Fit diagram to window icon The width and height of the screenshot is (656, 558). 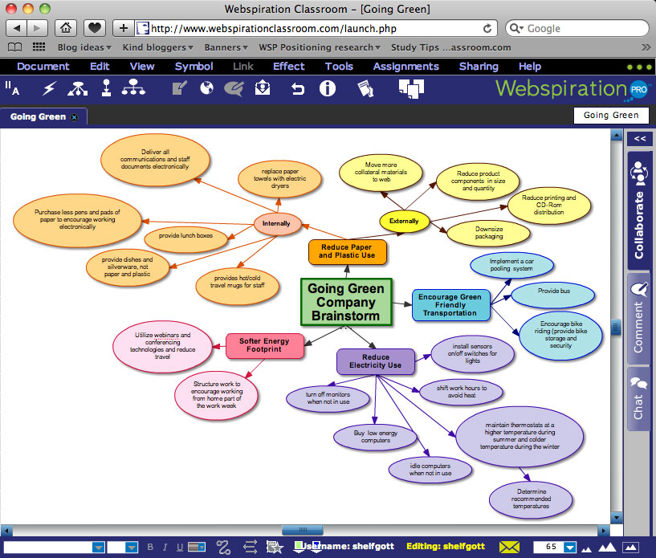point(630,547)
